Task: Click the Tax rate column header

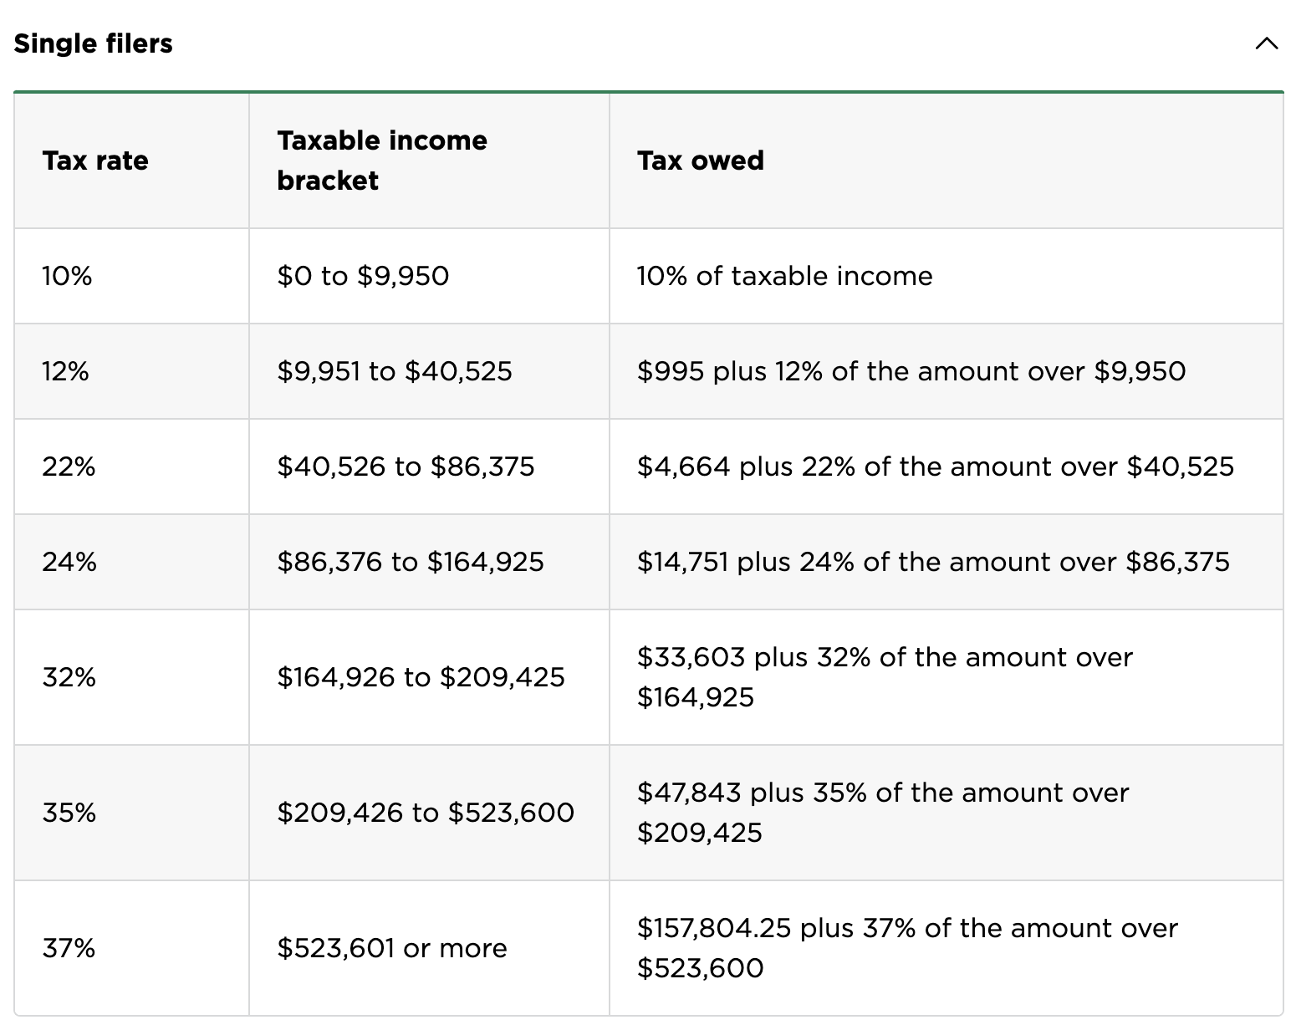Action: coord(95,161)
